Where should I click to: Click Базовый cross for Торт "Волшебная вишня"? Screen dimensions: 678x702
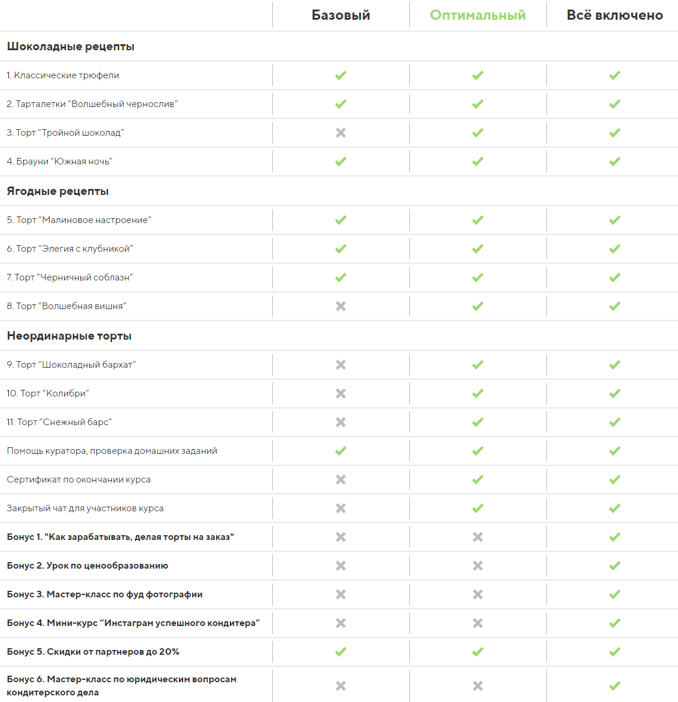point(340,306)
